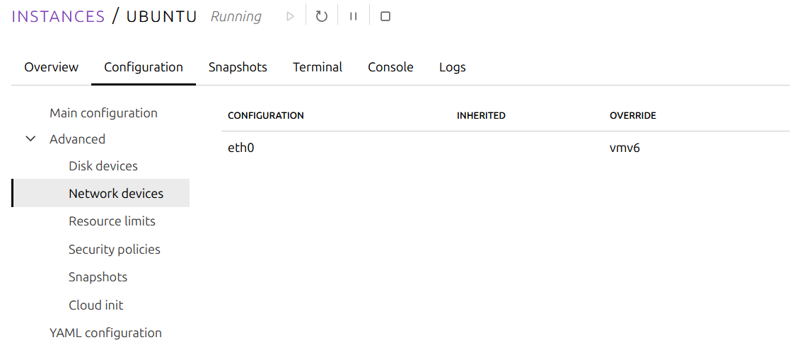Select Network devices sidebar item
This screenshot has height=364, width=790.
[100, 194]
